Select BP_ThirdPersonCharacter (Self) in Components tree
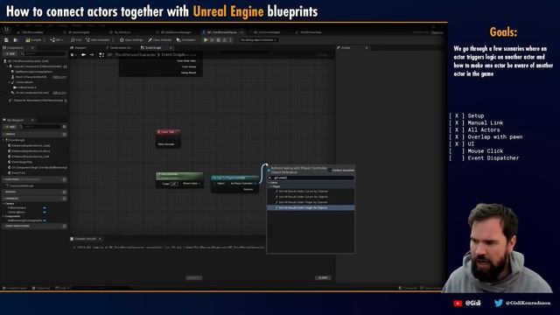 pyautogui.click(x=25, y=61)
